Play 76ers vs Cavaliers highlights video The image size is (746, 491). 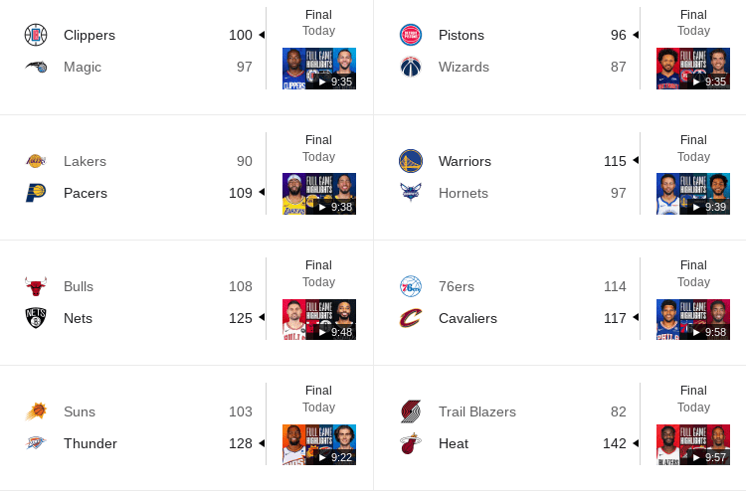[x=693, y=320]
